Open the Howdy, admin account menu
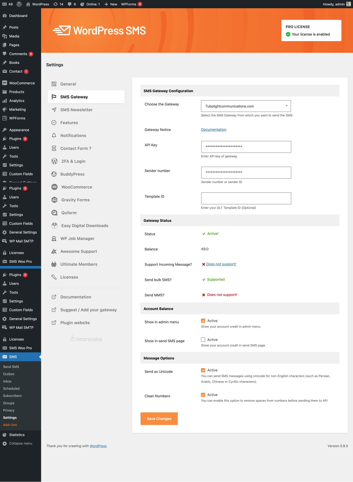Viewport: 353px width, 482px height. (337, 4)
